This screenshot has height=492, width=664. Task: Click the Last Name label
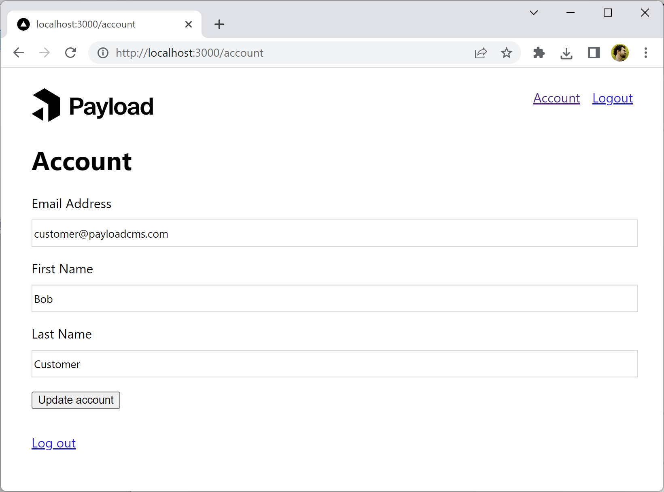click(62, 334)
